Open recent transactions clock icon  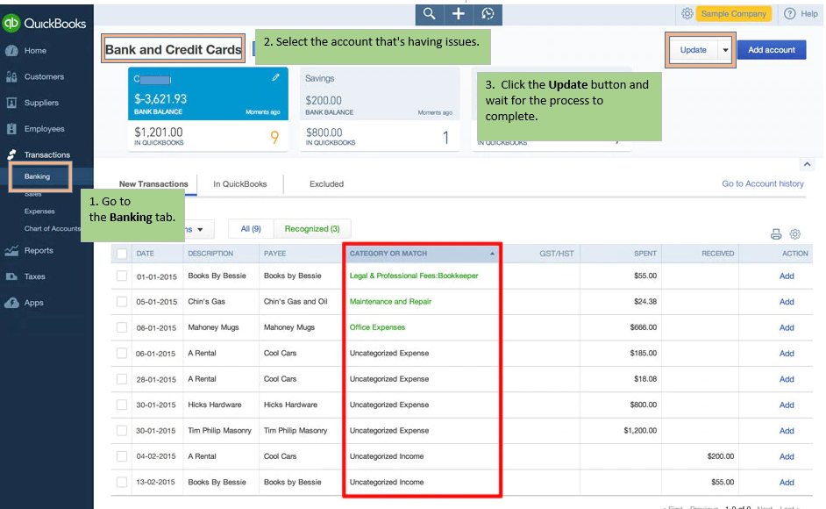pos(488,14)
